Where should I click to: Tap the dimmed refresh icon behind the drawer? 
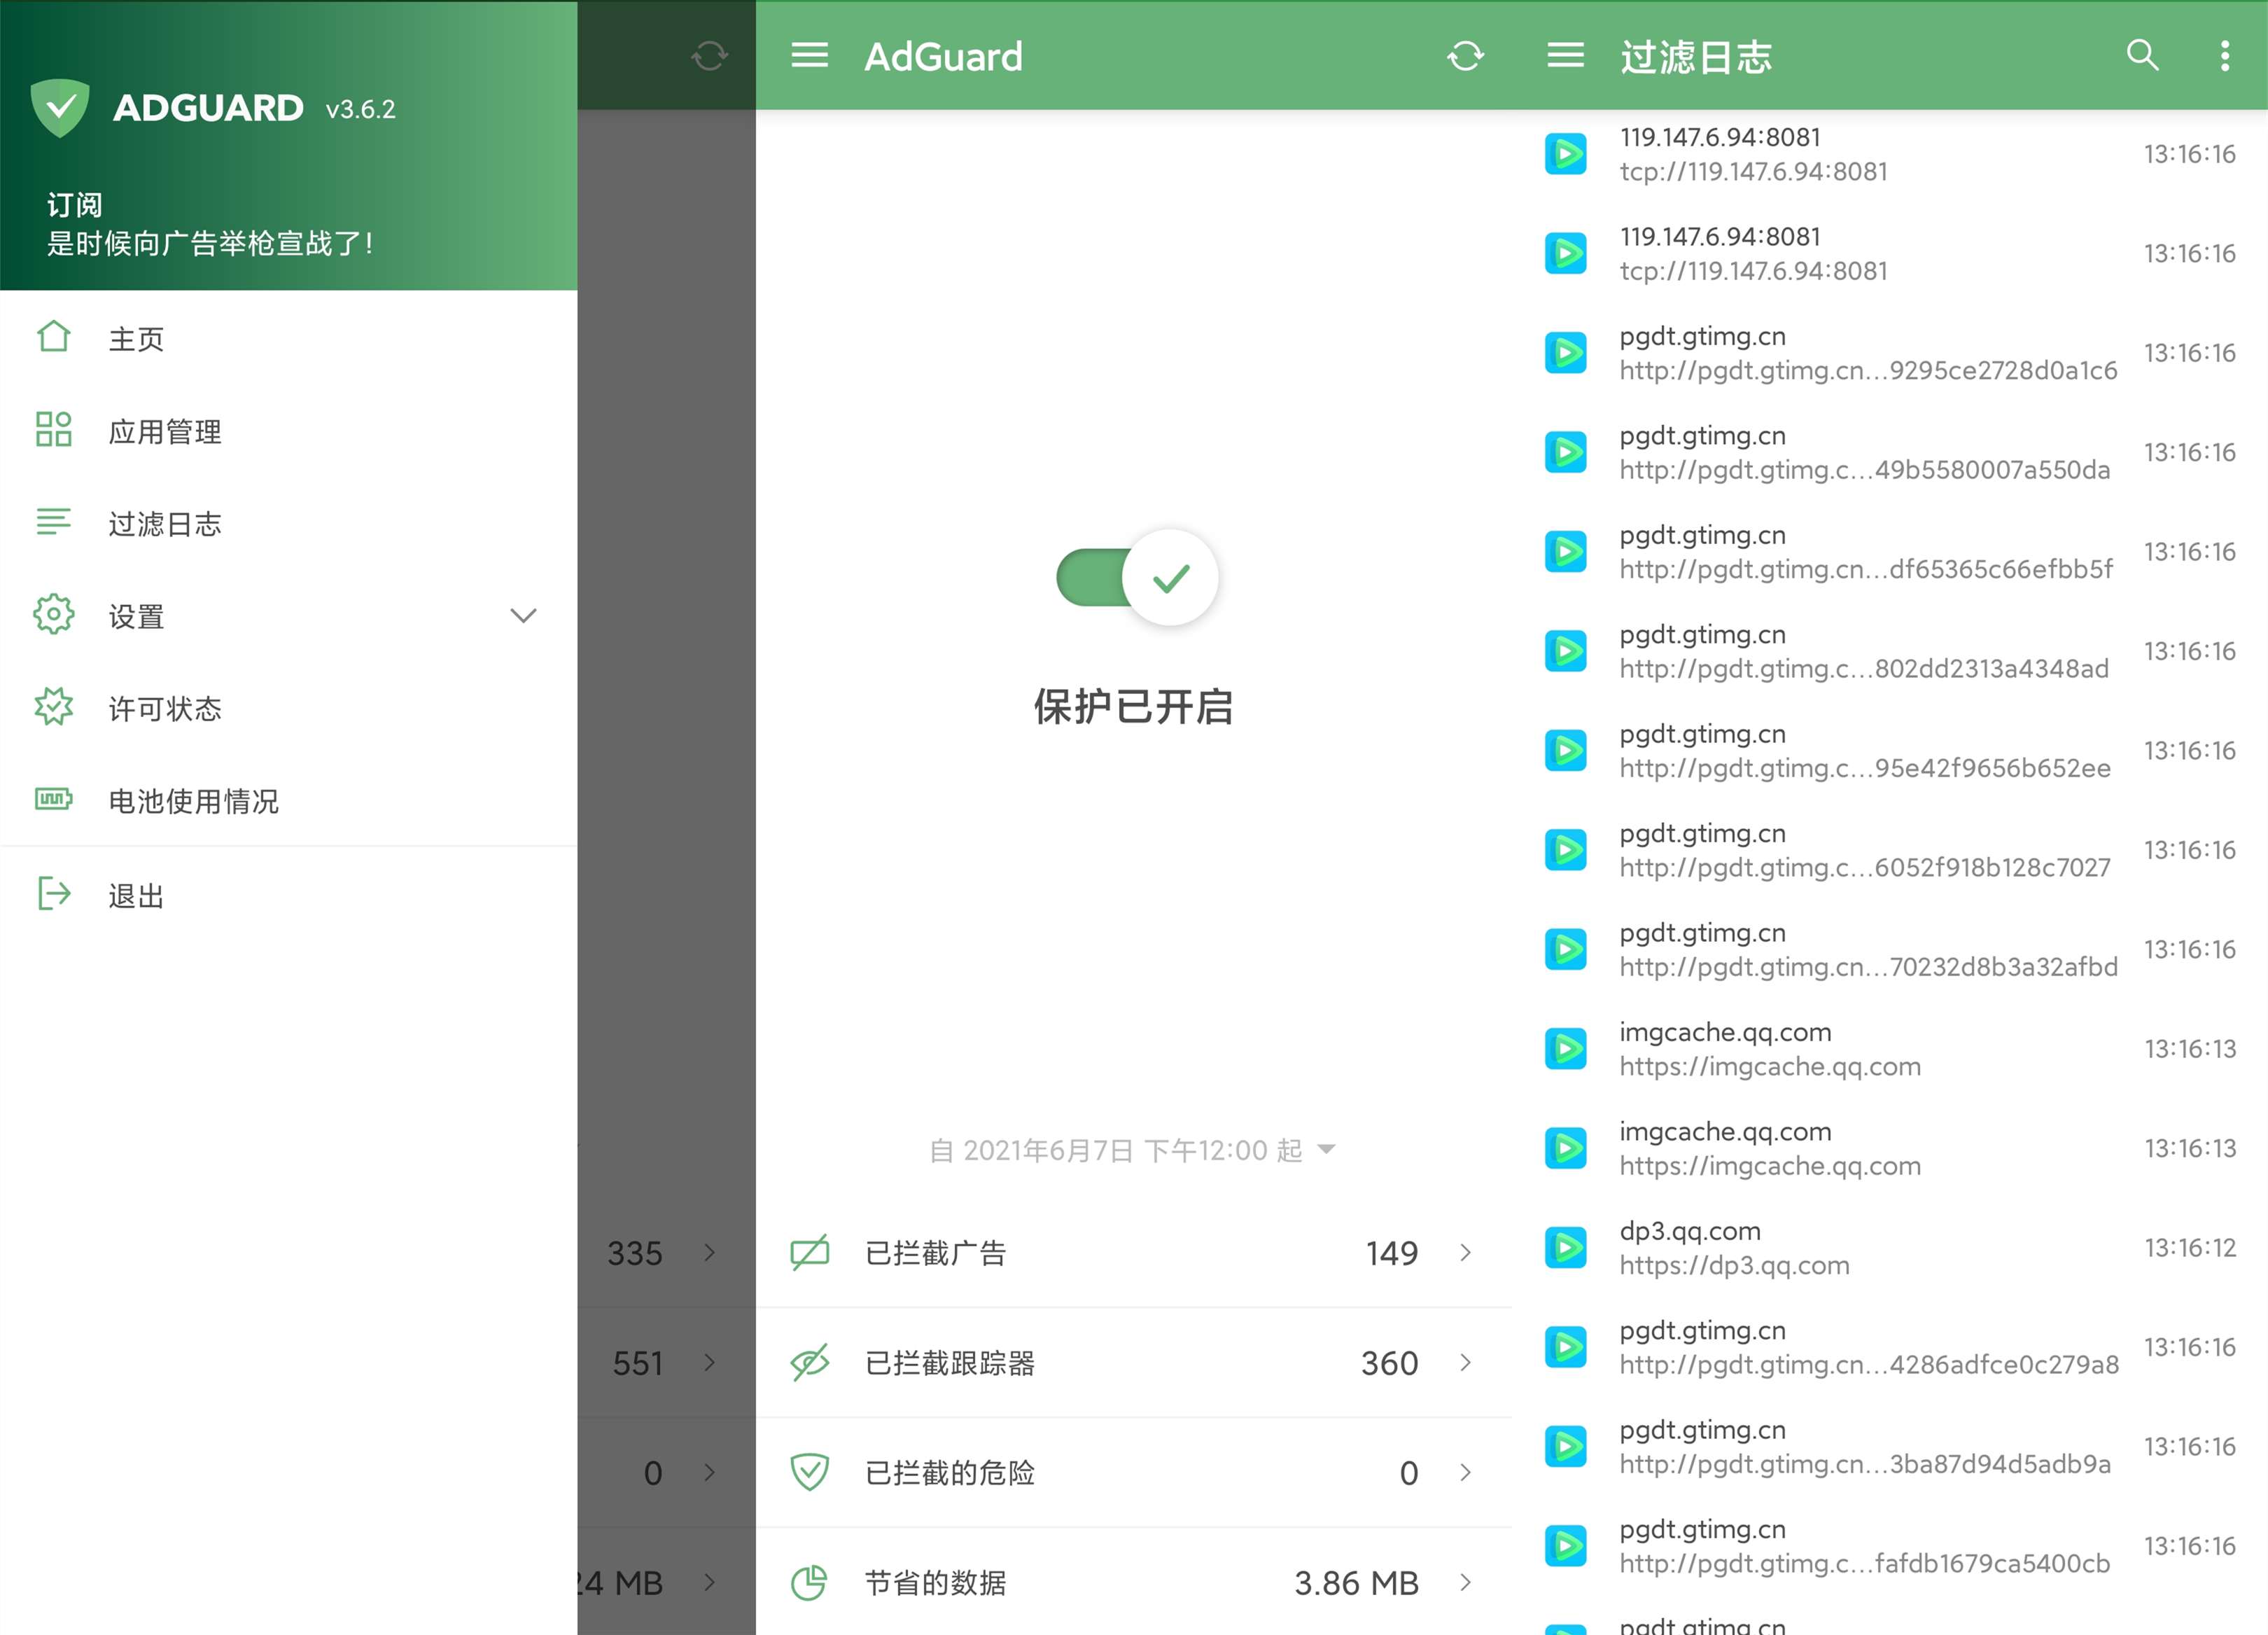[x=709, y=55]
